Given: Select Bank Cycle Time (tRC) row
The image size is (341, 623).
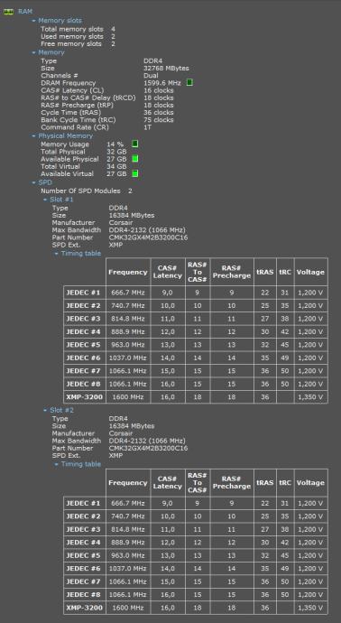Looking at the screenshot, I should (107, 119).
